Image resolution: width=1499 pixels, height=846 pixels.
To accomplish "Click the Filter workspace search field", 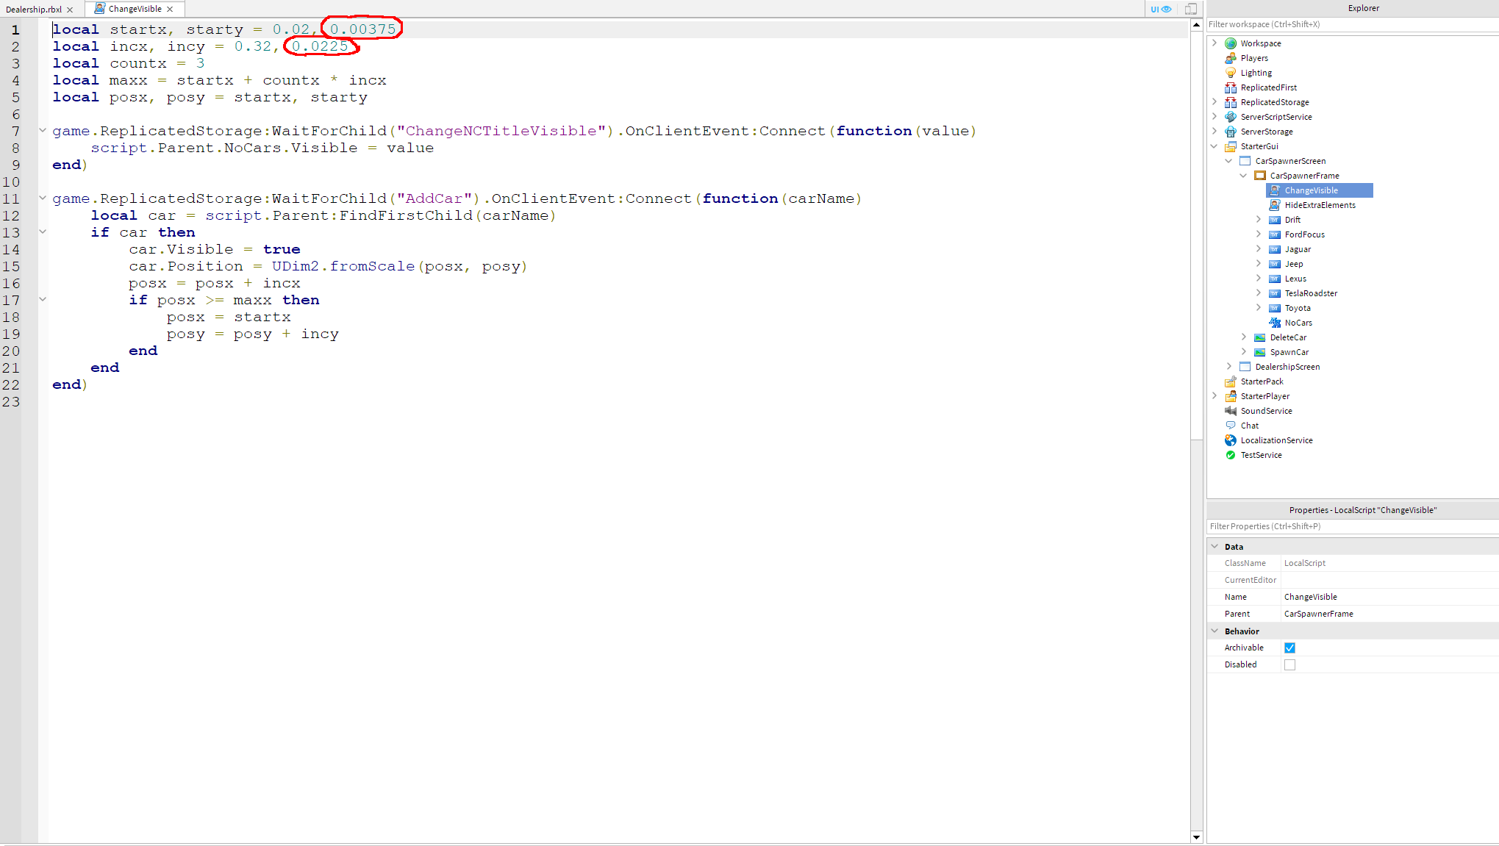I will (1353, 24).
